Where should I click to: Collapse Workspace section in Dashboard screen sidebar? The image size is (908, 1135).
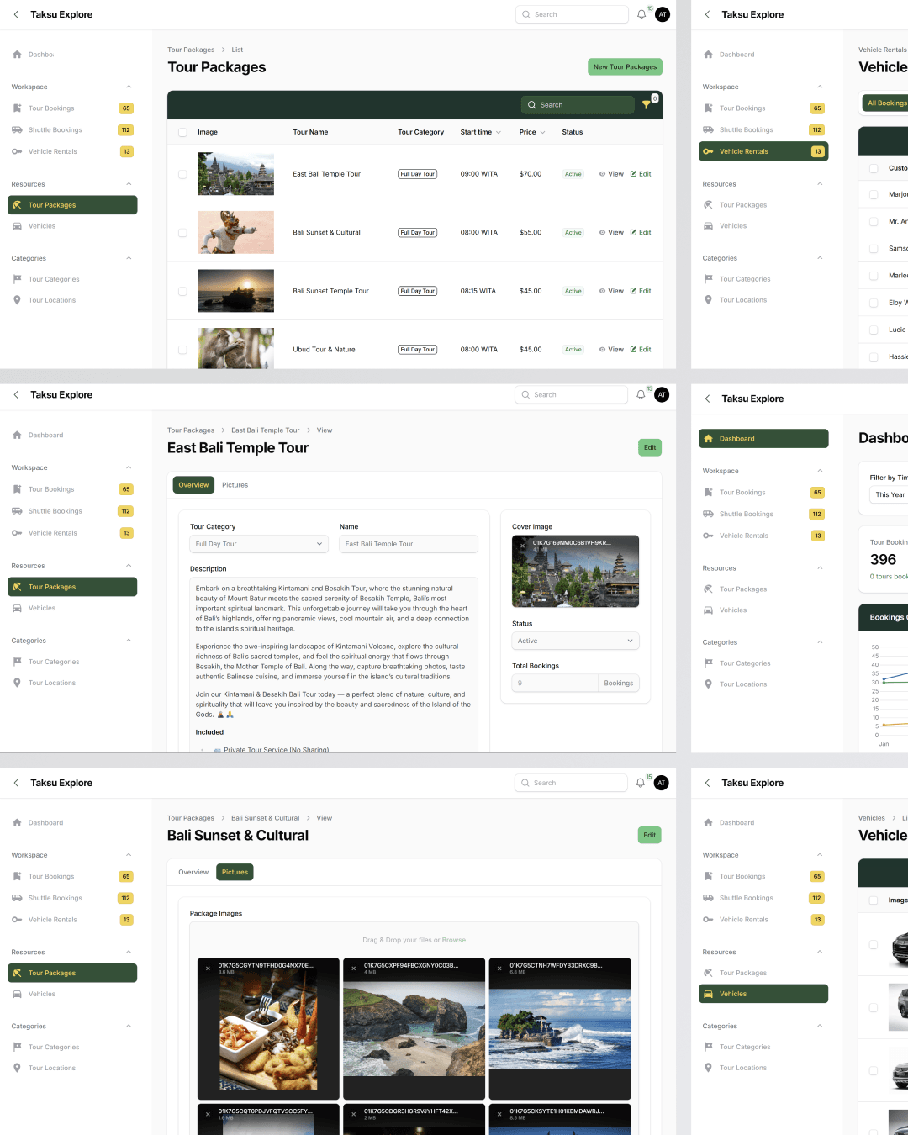pyautogui.click(x=820, y=471)
